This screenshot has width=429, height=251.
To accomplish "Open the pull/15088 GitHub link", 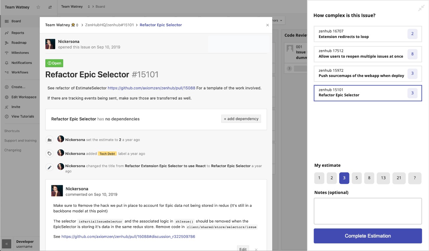I will pyautogui.click(x=152, y=88).
